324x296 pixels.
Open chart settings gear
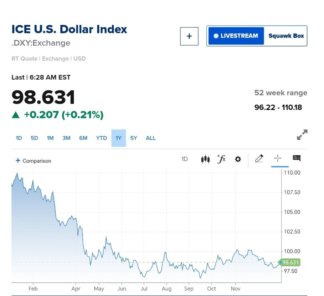coord(238,159)
